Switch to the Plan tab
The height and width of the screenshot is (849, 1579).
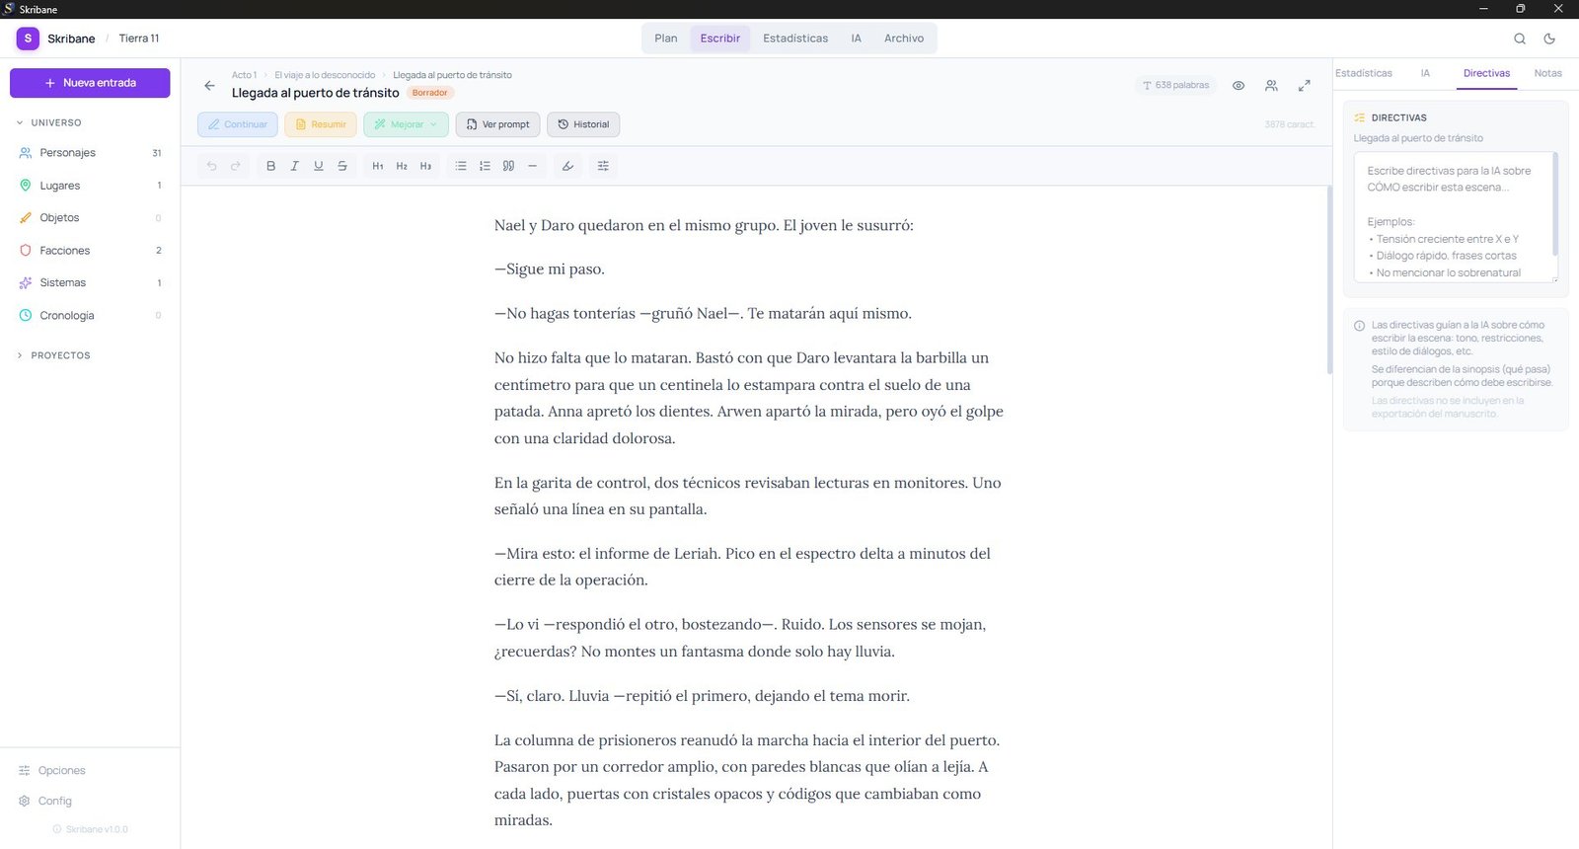[666, 39]
